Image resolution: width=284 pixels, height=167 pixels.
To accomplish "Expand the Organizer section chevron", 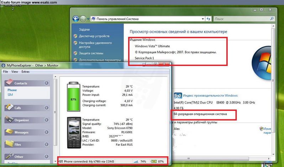I will pos(47,120).
